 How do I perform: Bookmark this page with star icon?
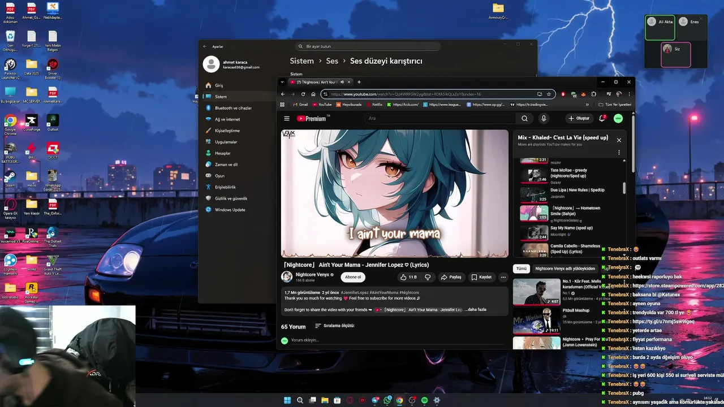[549, 94]
